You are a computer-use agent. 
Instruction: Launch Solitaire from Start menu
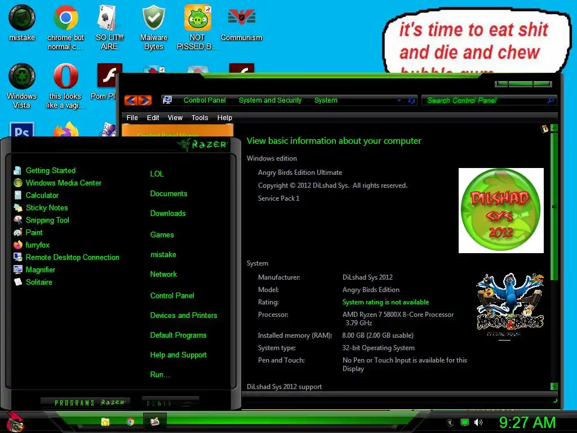point(33,282)
